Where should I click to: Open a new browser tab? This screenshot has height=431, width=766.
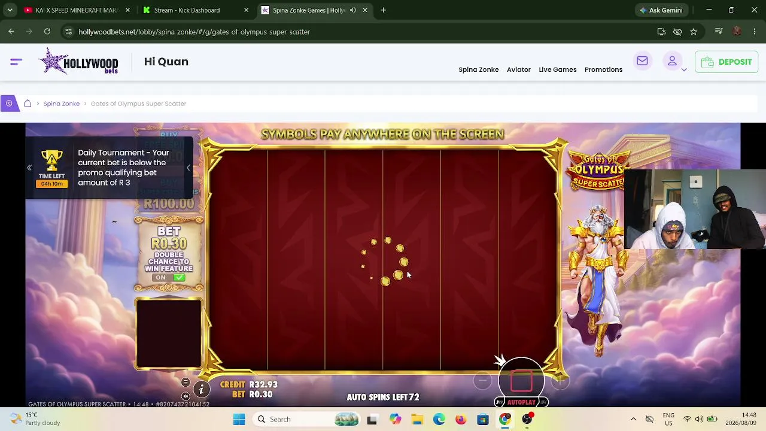pyautogui.click(x=383, y=10)
